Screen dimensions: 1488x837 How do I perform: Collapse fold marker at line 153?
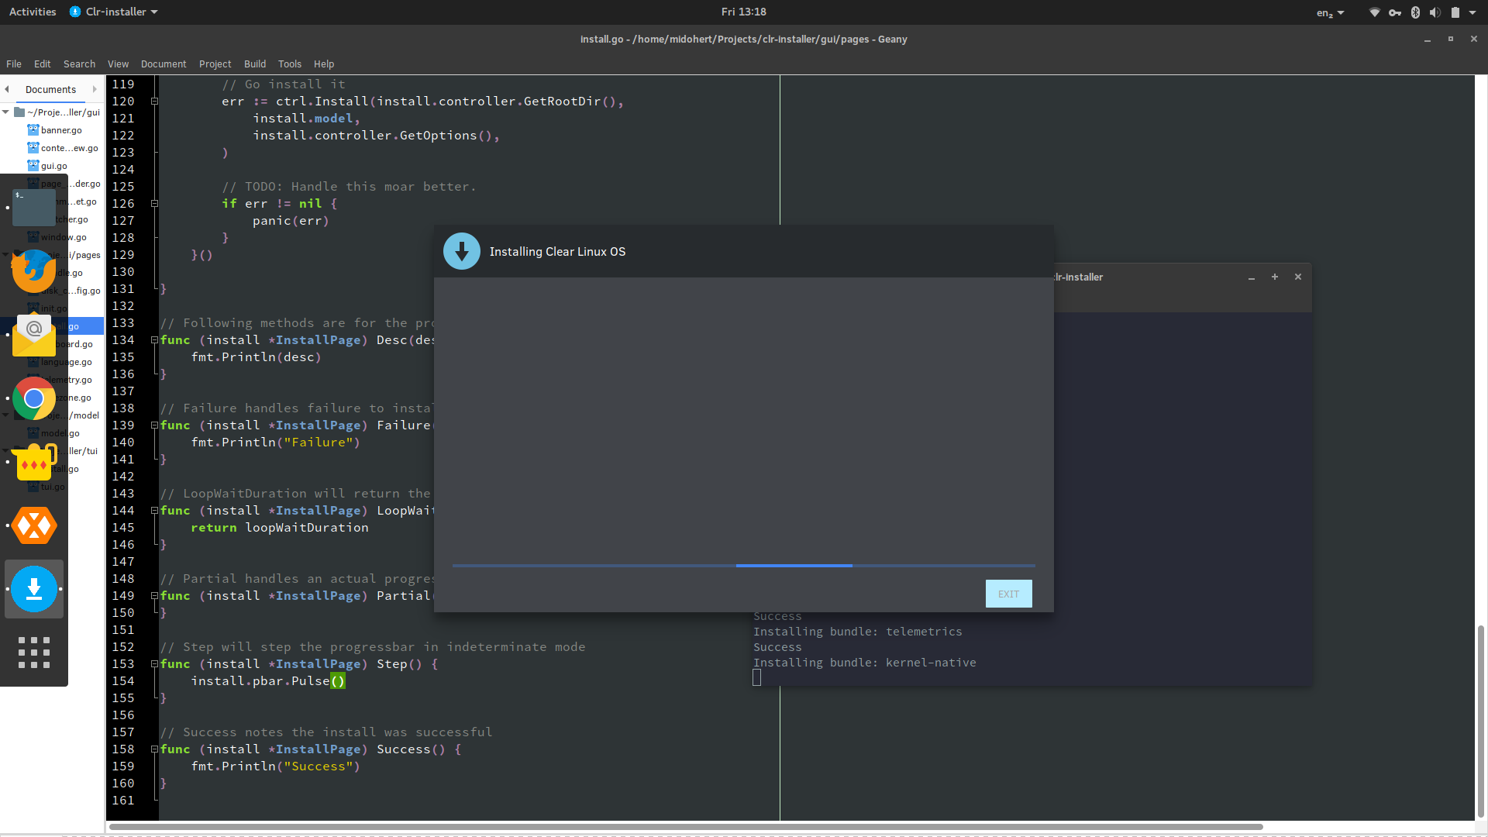click(x=154, y=664)
